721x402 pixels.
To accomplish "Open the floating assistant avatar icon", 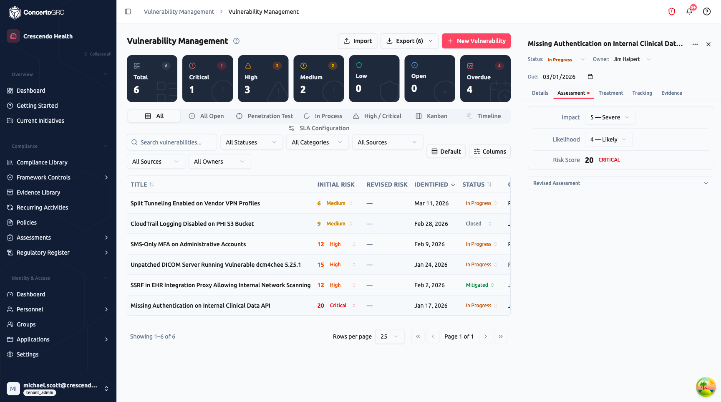I will (706, 387).
